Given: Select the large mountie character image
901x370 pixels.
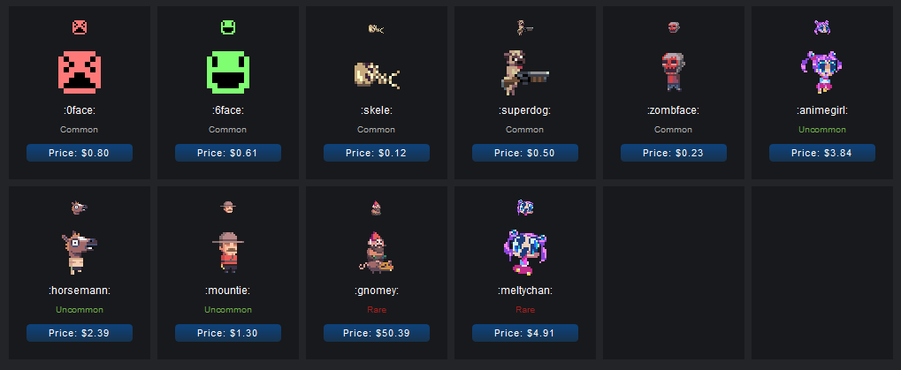Looking at the screenshot, I should (228, 253).
